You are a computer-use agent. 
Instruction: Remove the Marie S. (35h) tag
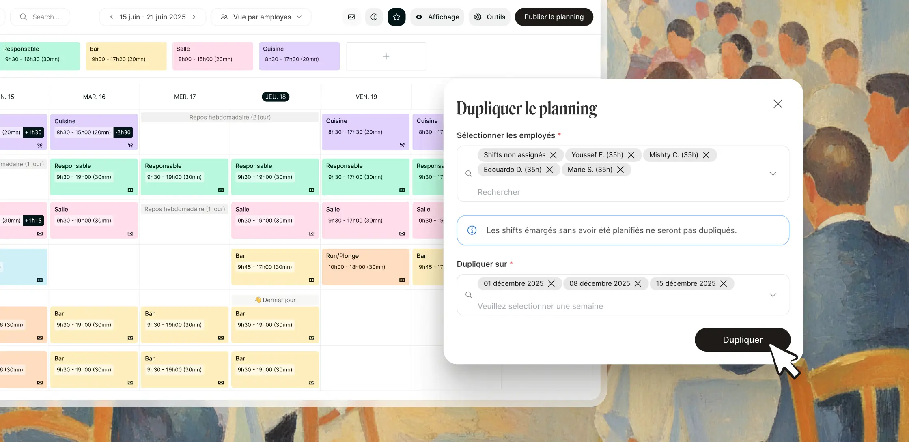(620, 170)
